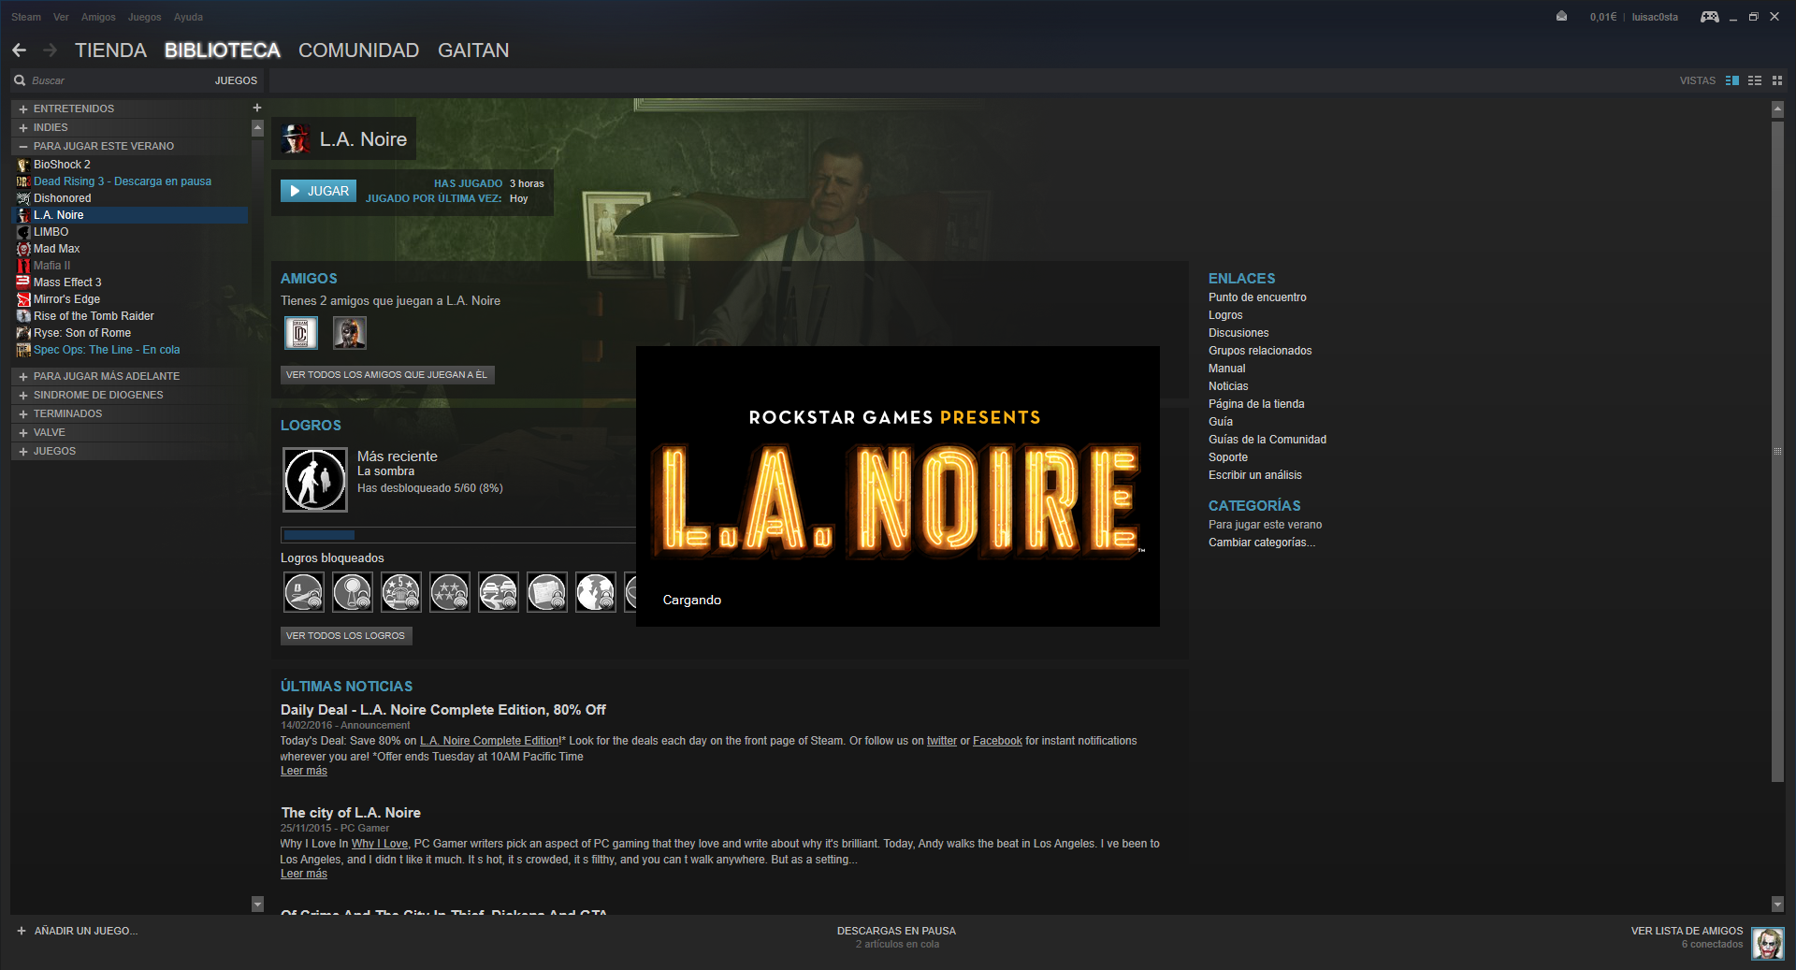Screen dimensions: 1796x970
Task: Click the JUGAR play button
Action: coord(318,191)
